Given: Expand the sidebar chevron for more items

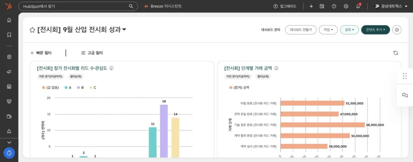Looking at the screenshot, I should click(x=9, y=142).
